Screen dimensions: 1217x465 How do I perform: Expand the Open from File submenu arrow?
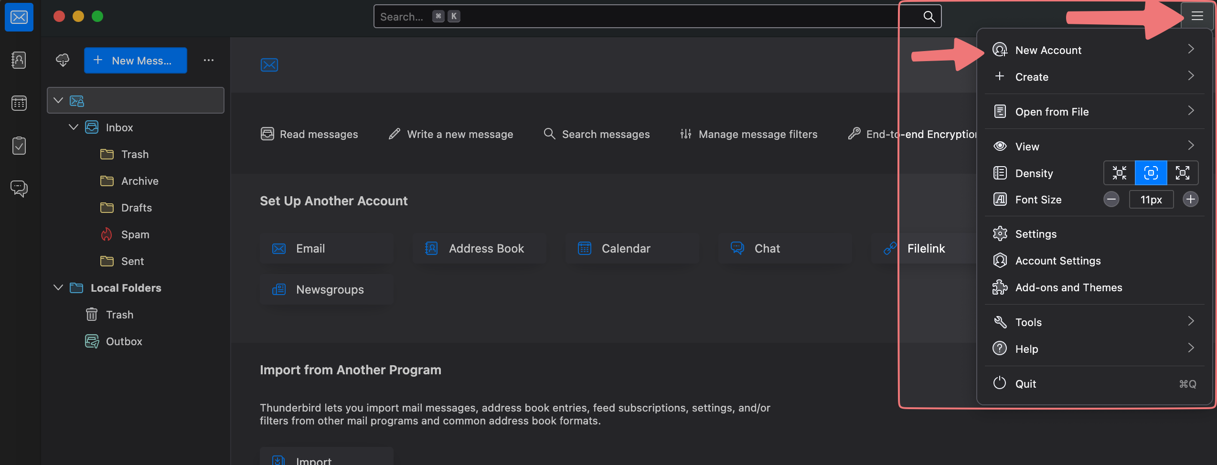pos(1191,111)
